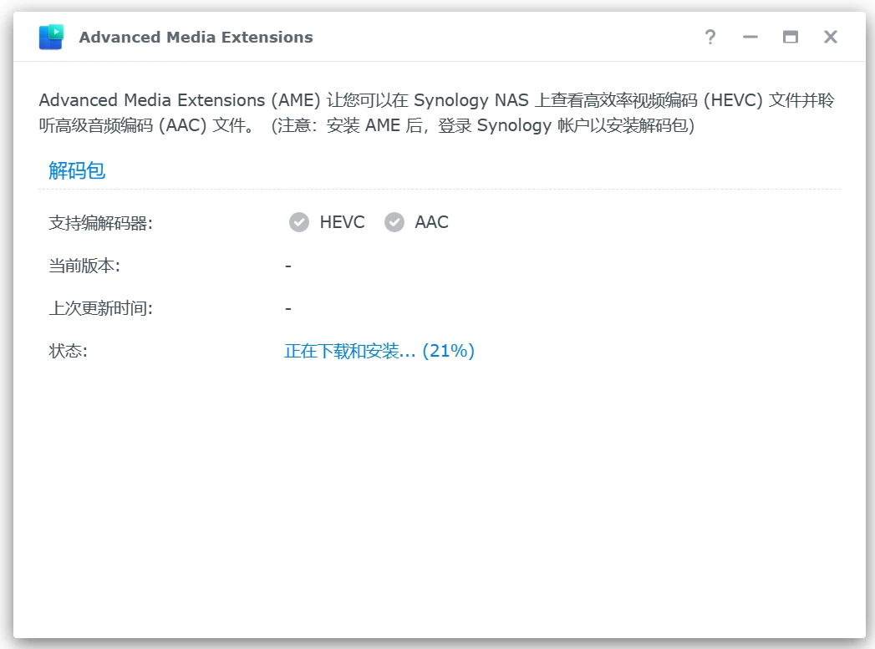Click the 当前版本 label
Image resolution: width=875 pixels, height=649 pixels.
tap(84, 266)
